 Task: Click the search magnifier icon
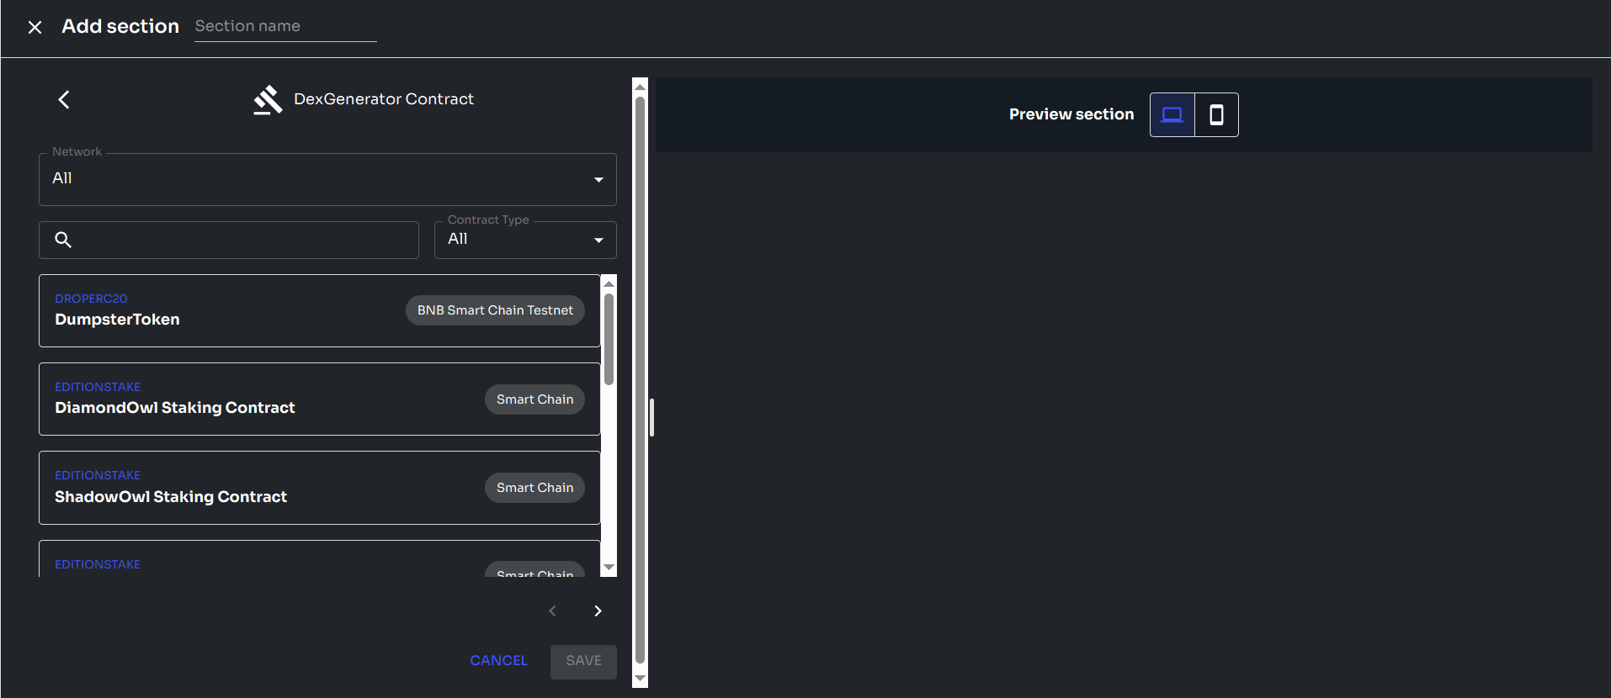tap(63, 241)
